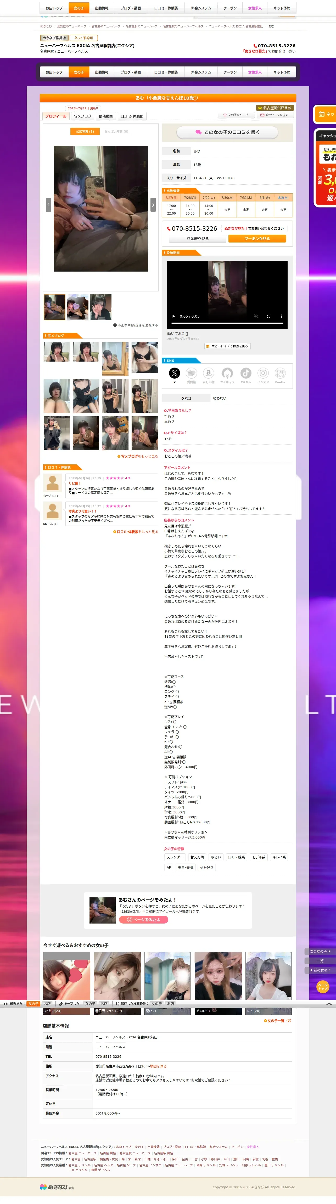Viewport: 336px width, 1204px height.
Task: Click 料金表を見る button
Action: [x=198, y=239]
